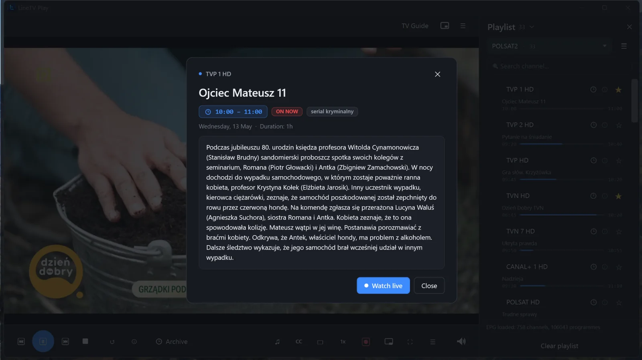Open archive clock for POLSAT HD
The height and width of the screenshot is (360, 642).
coord(593,302)
